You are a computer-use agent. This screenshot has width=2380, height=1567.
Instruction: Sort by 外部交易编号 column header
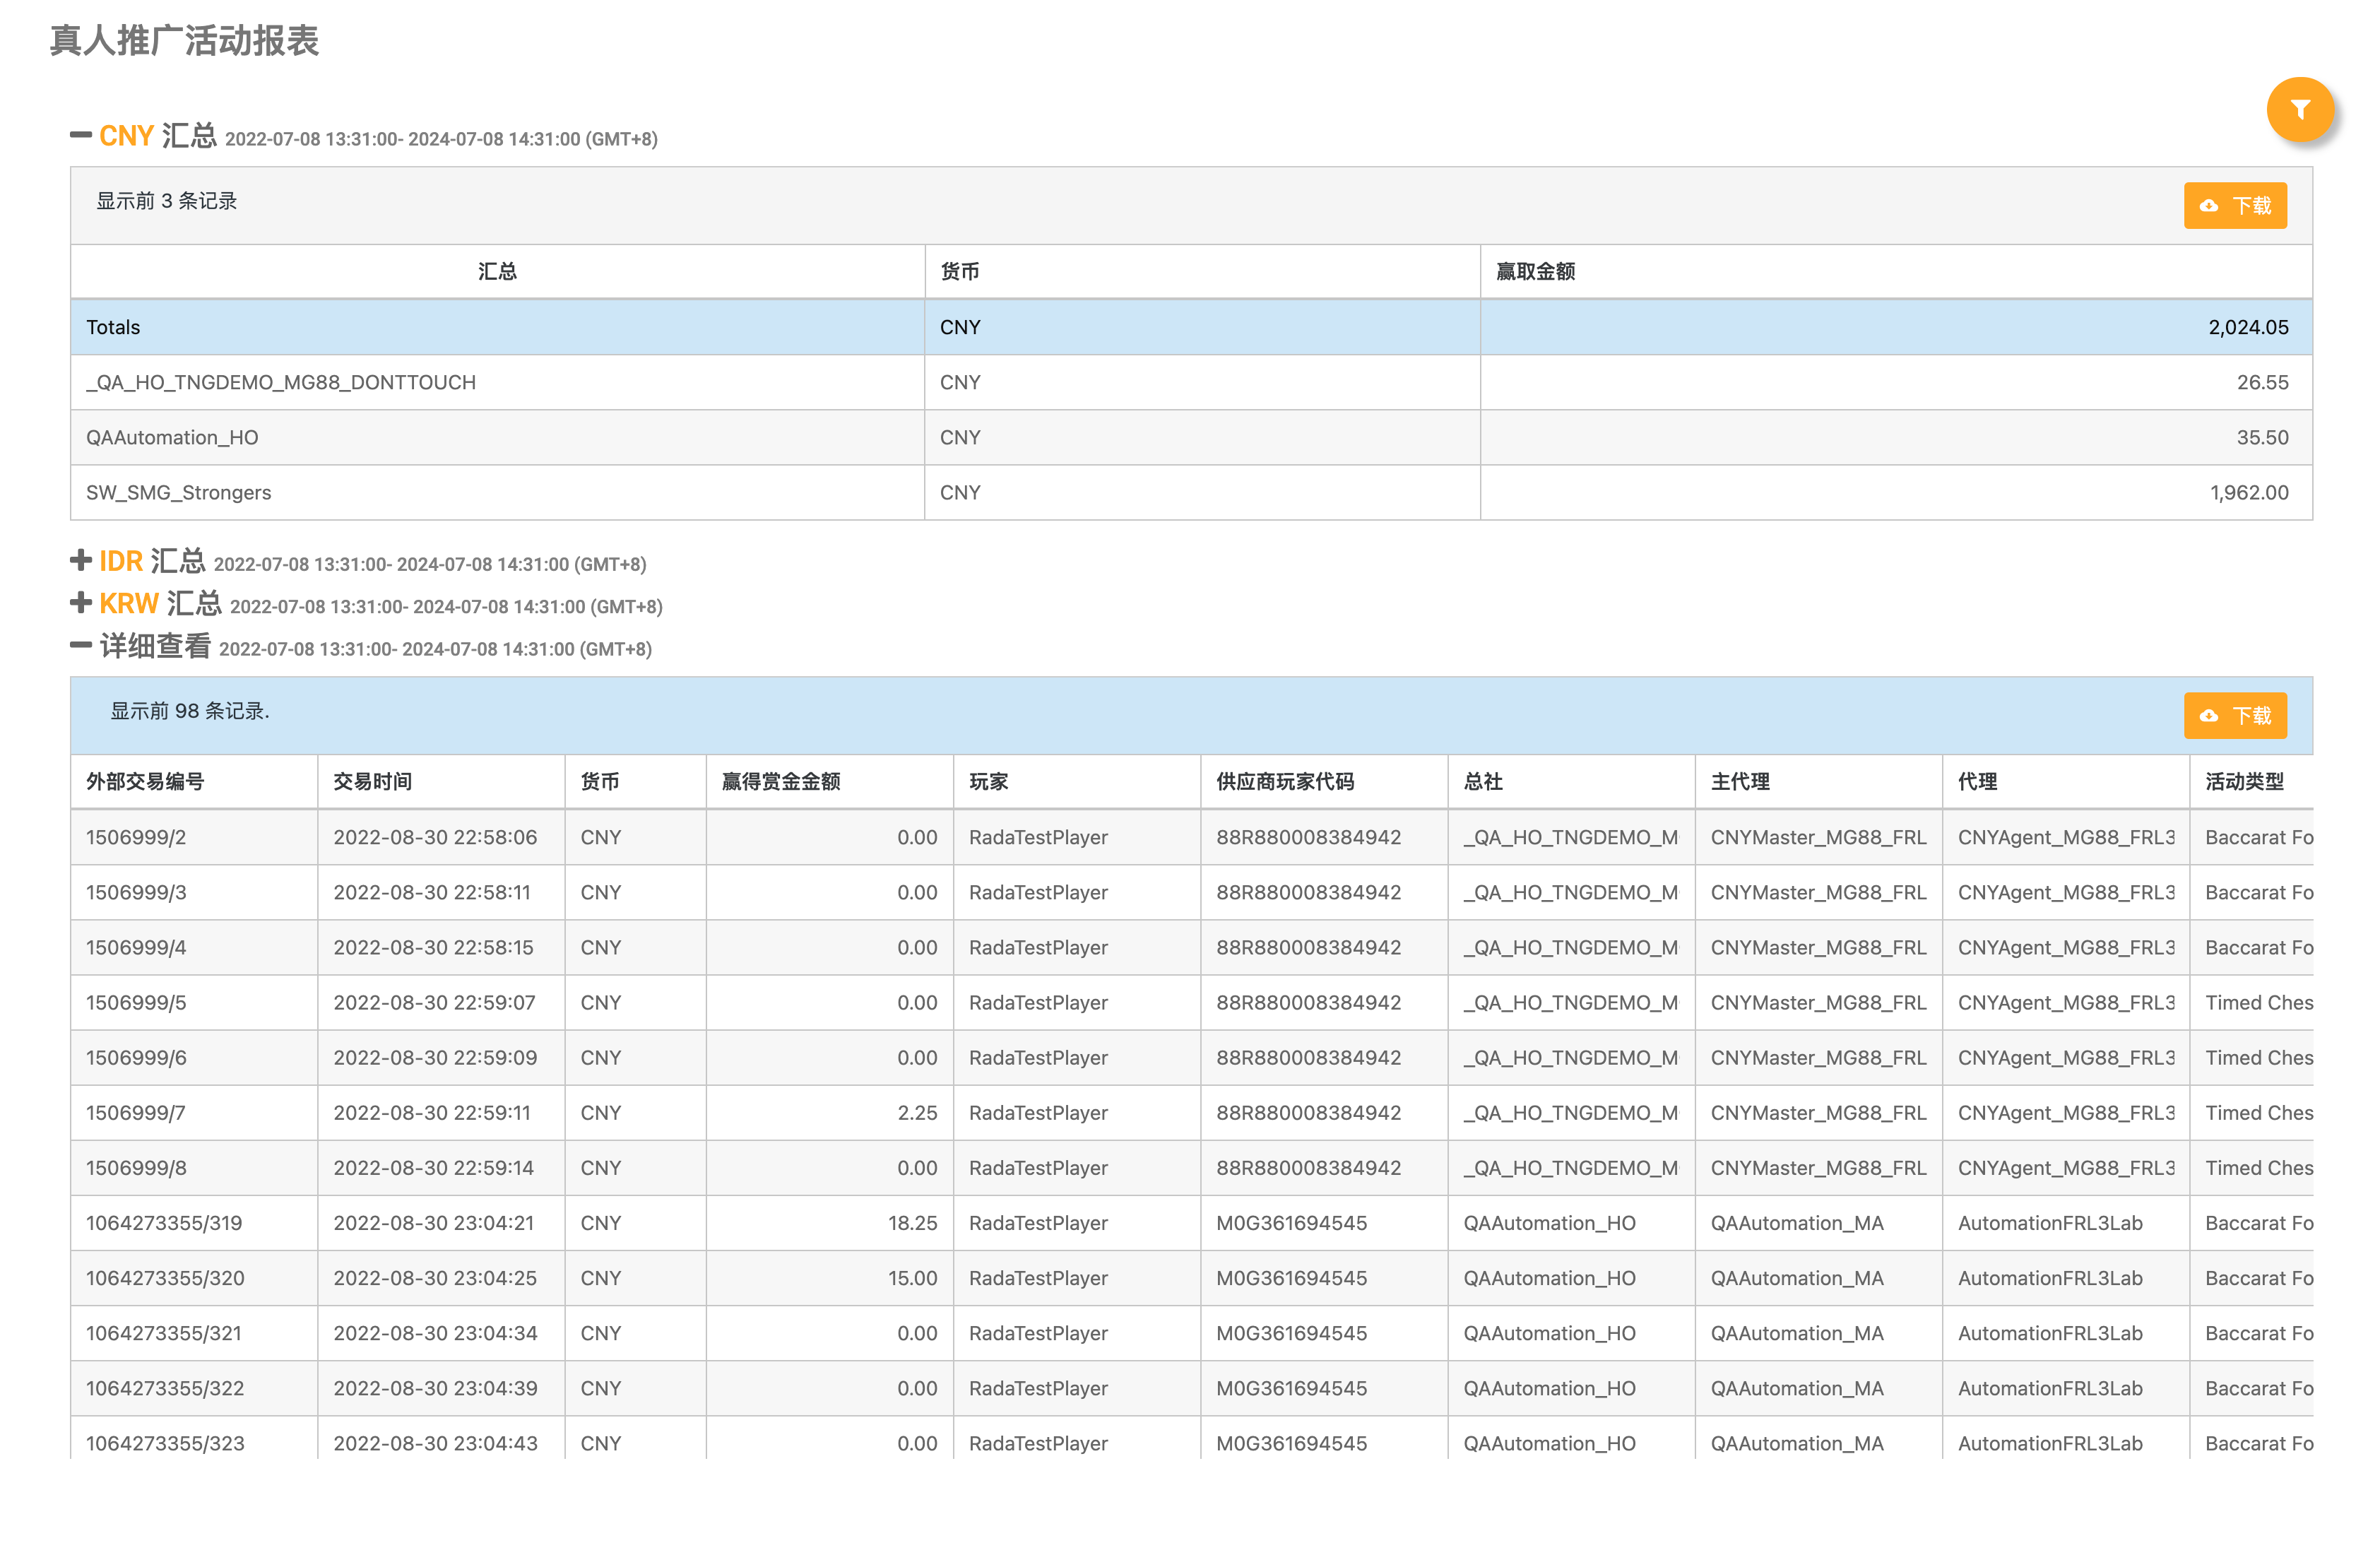(145, 782)
